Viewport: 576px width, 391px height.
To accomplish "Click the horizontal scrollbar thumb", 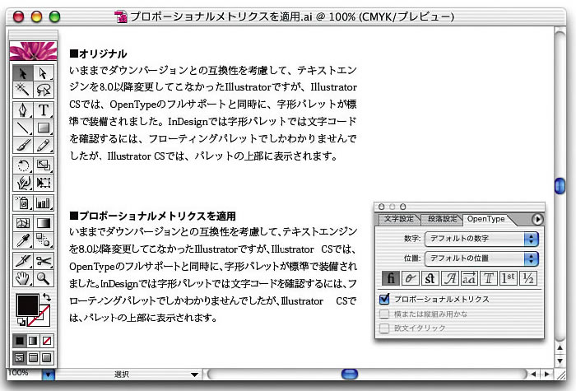I will [x=350, y=375].
